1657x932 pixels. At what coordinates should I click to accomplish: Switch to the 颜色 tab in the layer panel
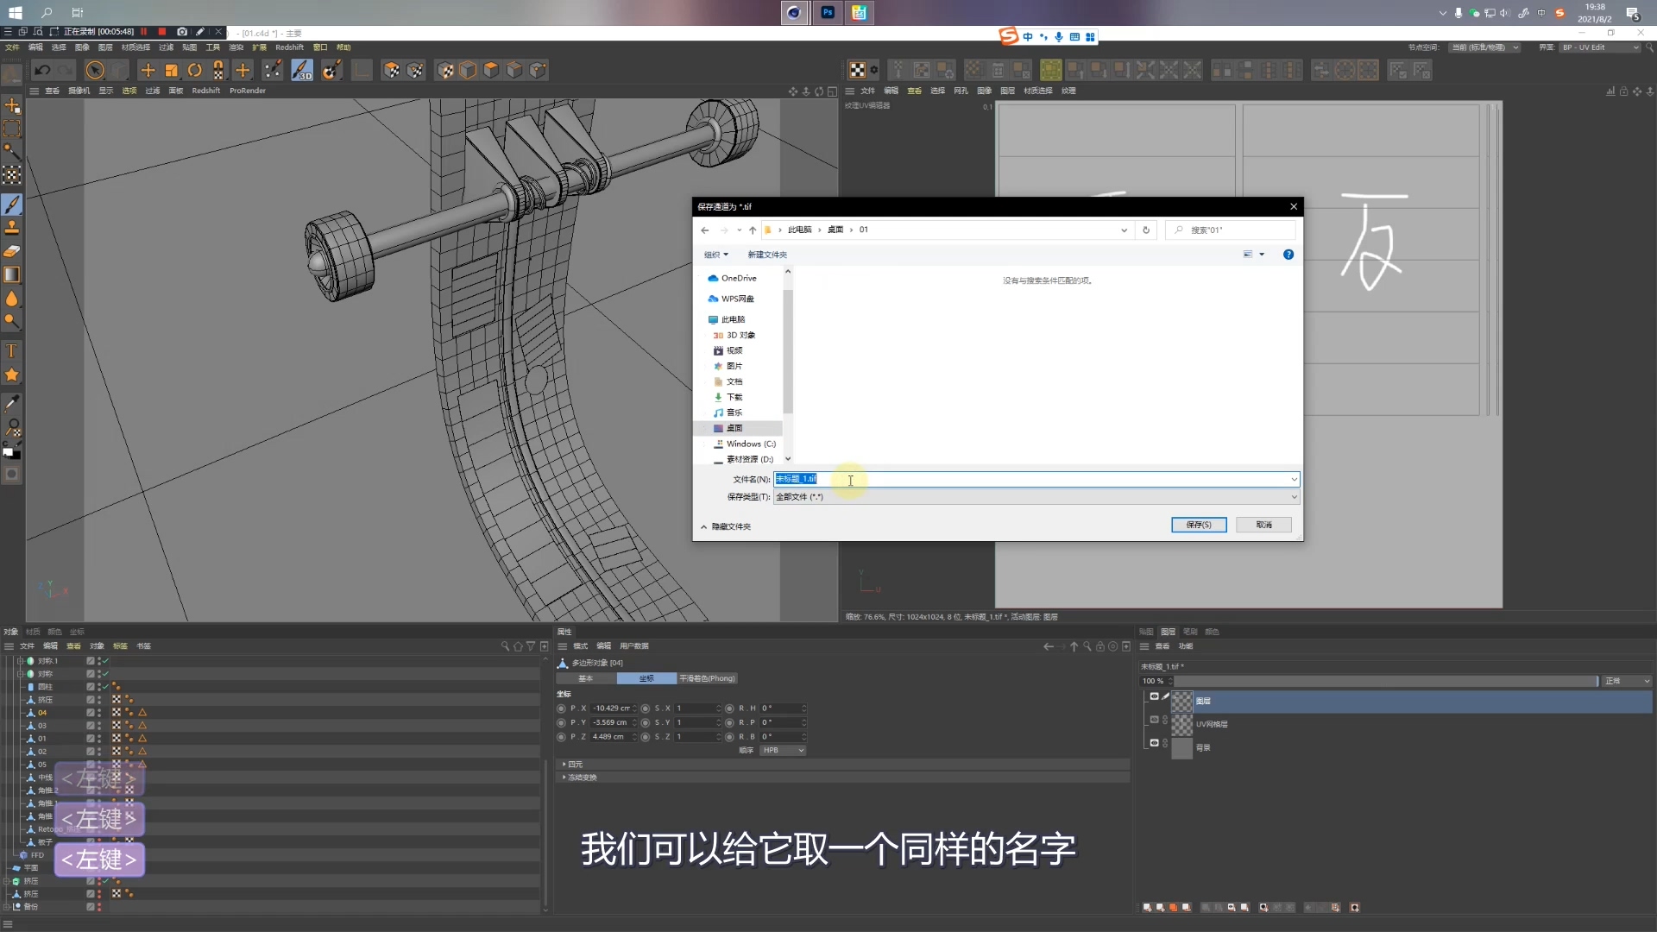(x=1212, y=632)
